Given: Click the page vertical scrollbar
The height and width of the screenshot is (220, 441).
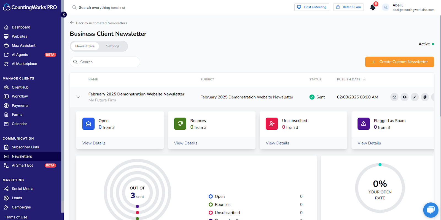Looking at the screenshot, I should point(440,66).
